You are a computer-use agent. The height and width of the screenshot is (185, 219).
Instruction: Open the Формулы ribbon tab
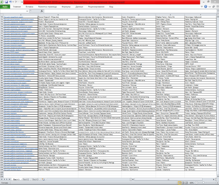(x=66, y=6)
